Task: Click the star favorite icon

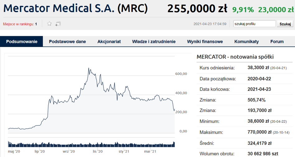Action: (x=49, y=24)
